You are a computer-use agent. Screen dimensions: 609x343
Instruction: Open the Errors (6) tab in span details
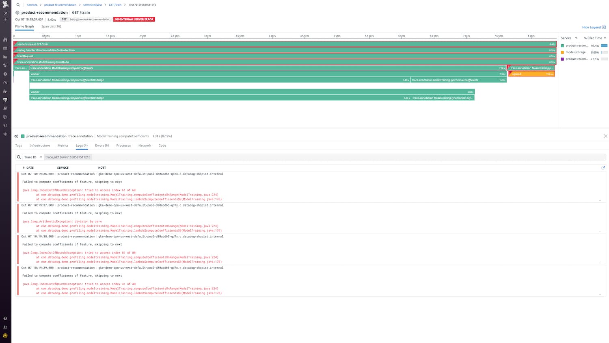pyautogui.click(x=101, y=145)
